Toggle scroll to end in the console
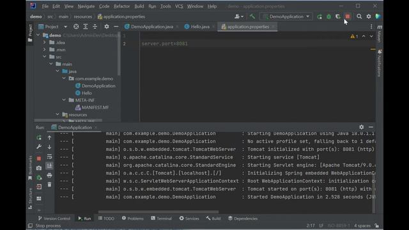 pos(49,165)
